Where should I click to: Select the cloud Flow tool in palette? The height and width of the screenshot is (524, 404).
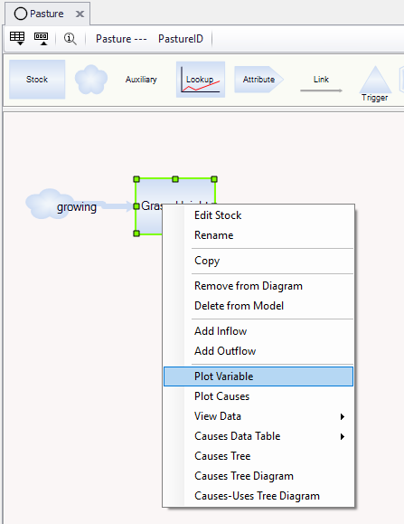91,80
